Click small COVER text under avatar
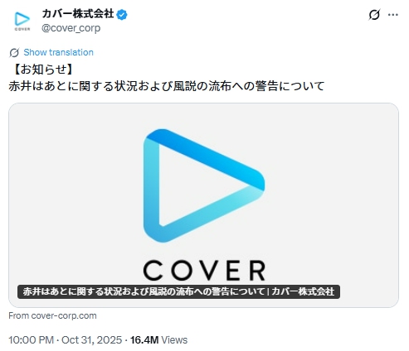This screenshot has height=351, width=409. point(22,29)
